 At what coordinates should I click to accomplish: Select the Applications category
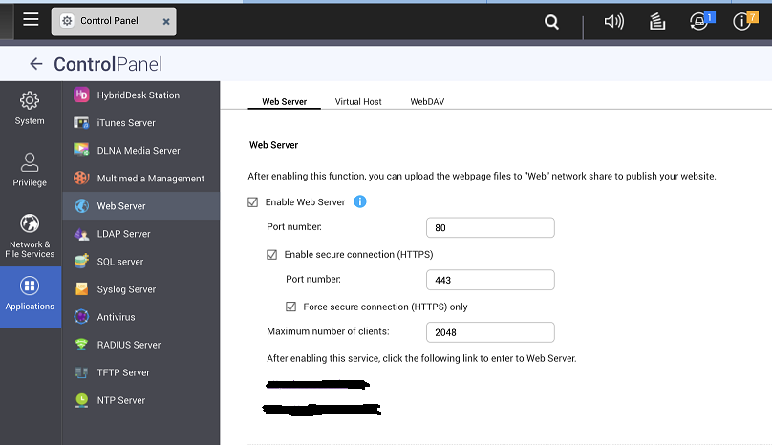(x=30, y=297)
